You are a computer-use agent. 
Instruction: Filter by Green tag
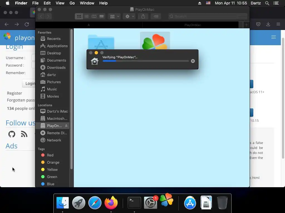coord(52,177)
